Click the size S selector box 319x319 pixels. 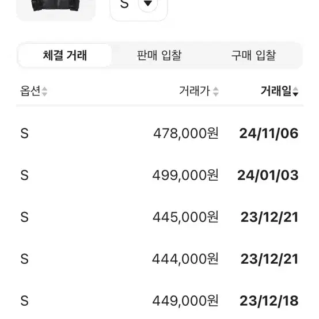(139, 9)
